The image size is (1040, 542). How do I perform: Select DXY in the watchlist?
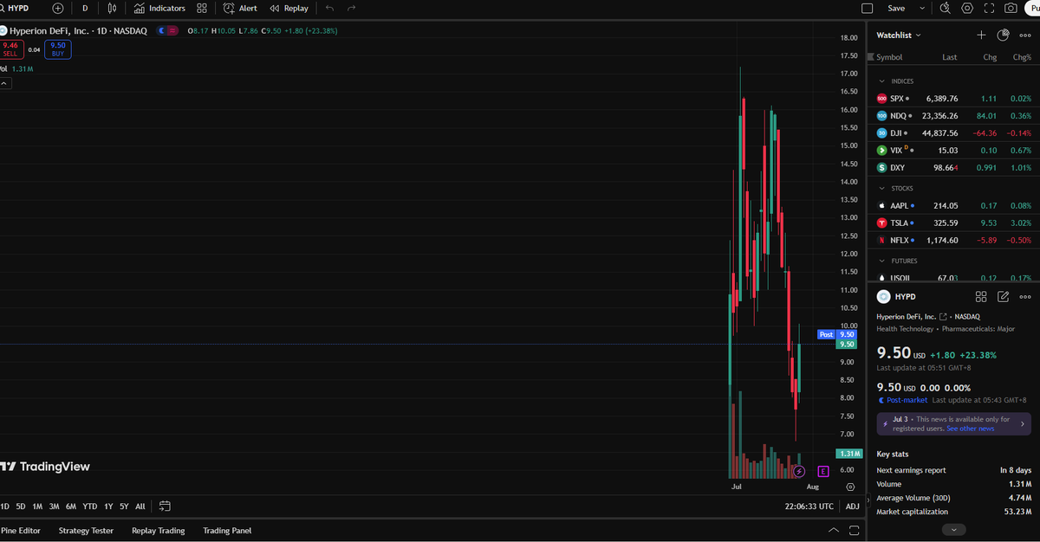953,168
